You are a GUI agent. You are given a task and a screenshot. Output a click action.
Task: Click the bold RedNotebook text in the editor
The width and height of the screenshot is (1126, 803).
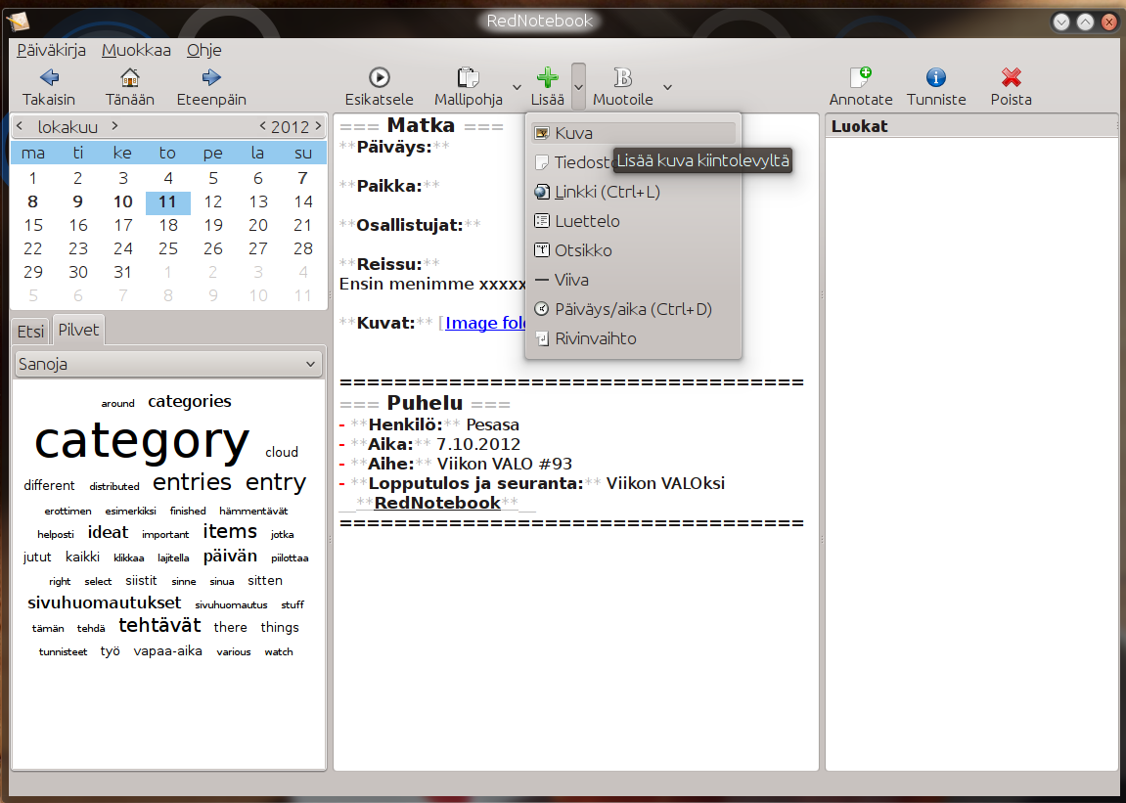pyautogui.click(x=437, y=503)
